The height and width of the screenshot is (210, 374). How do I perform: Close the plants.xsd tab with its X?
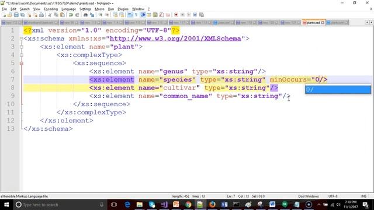(323, 22)
